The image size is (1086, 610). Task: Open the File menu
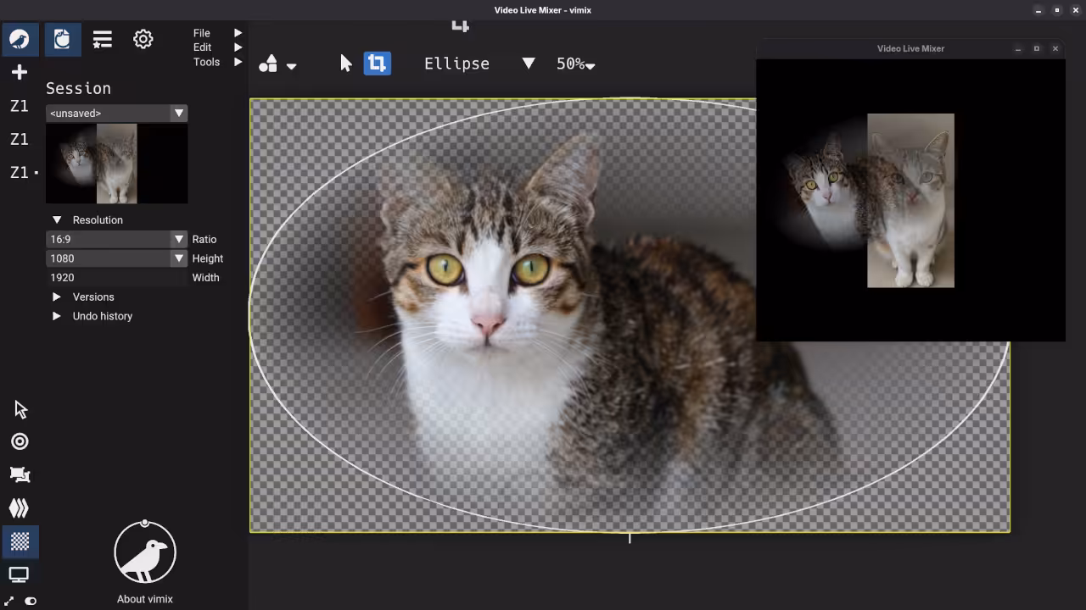click(204, 33)
